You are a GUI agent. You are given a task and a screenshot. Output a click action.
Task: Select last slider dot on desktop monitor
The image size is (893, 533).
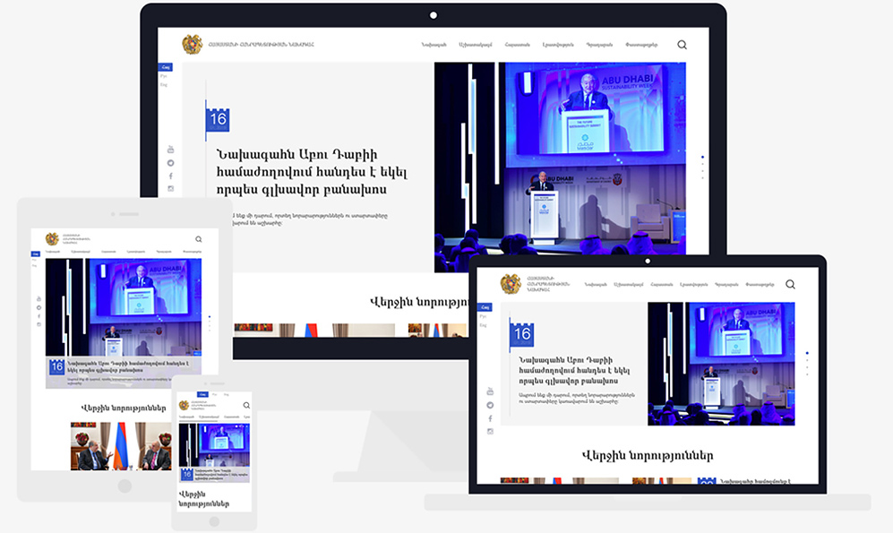pos(702,178)
